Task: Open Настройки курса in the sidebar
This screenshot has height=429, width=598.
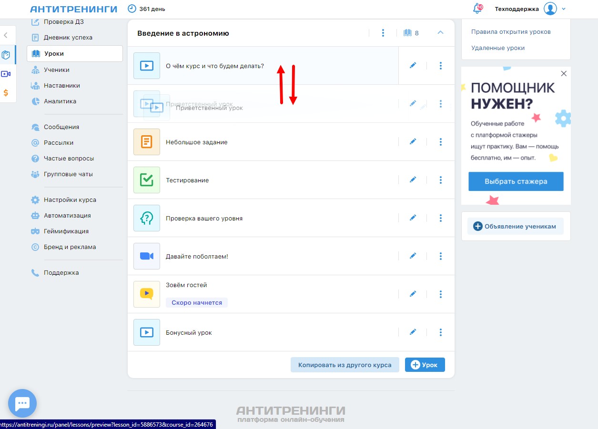Action: [x=70, y=200]
